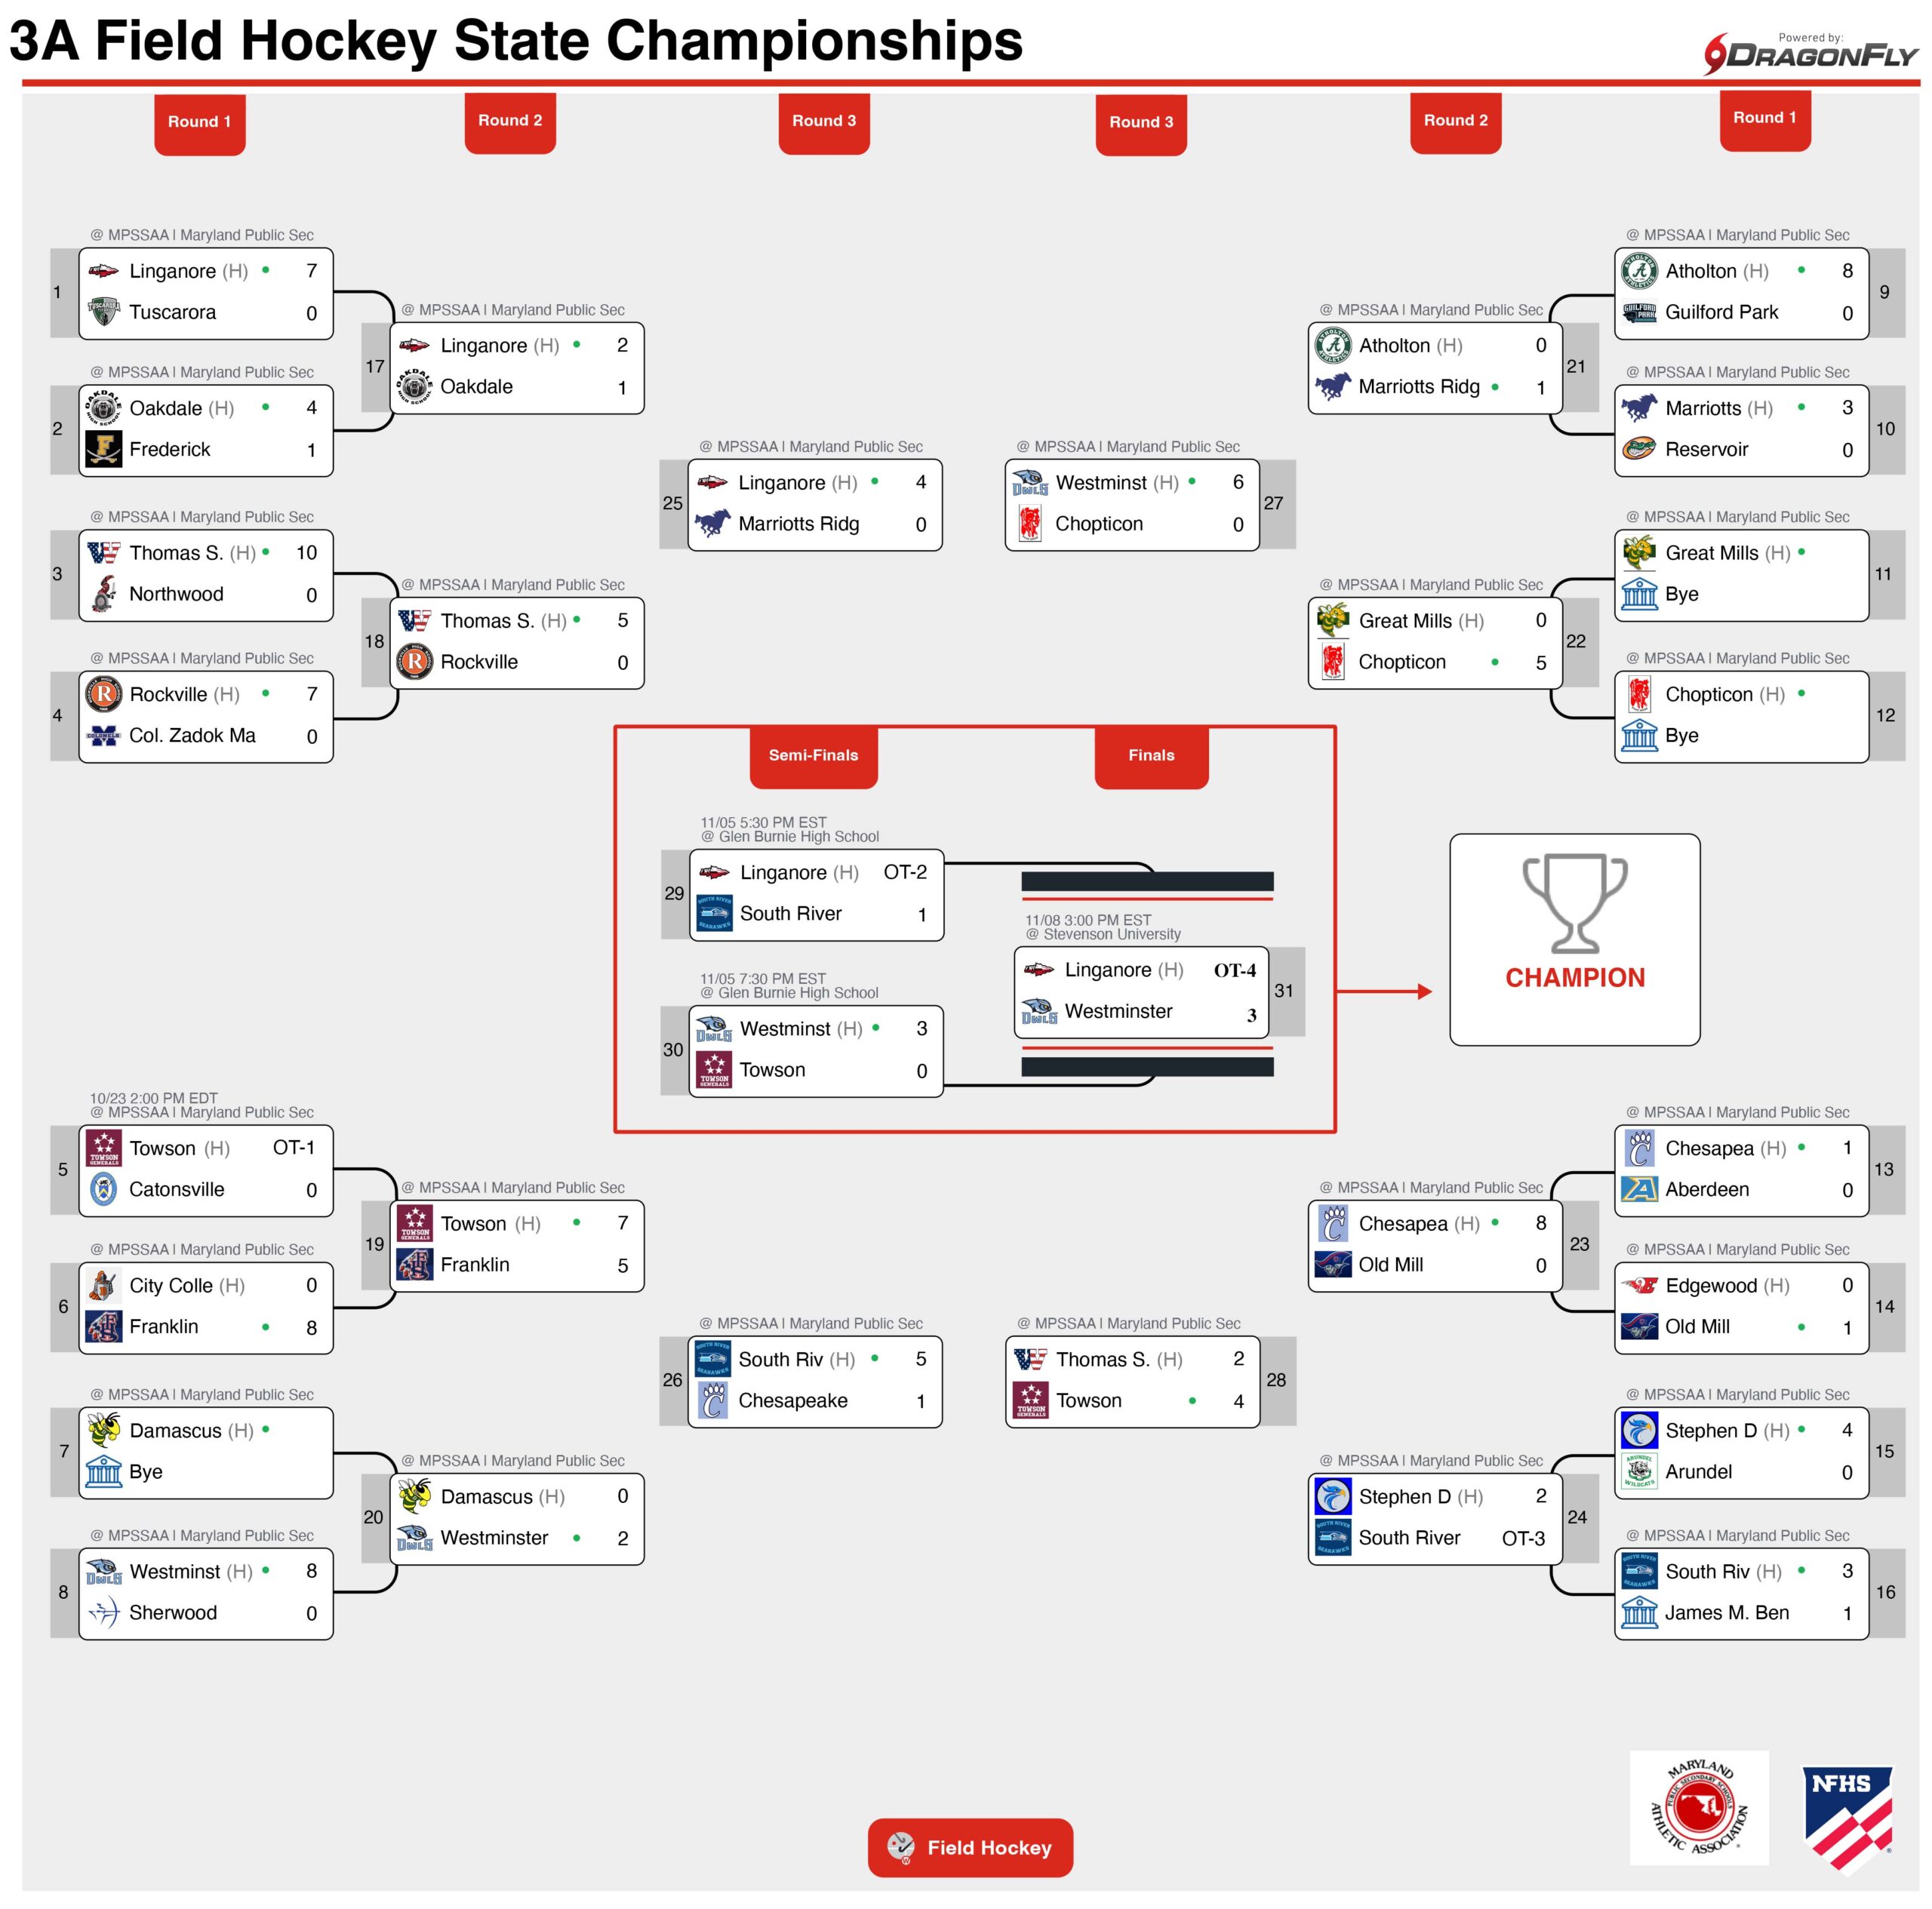Click the Stevenson University venue link
1932x1909 pixels.
coord(1111,934)
